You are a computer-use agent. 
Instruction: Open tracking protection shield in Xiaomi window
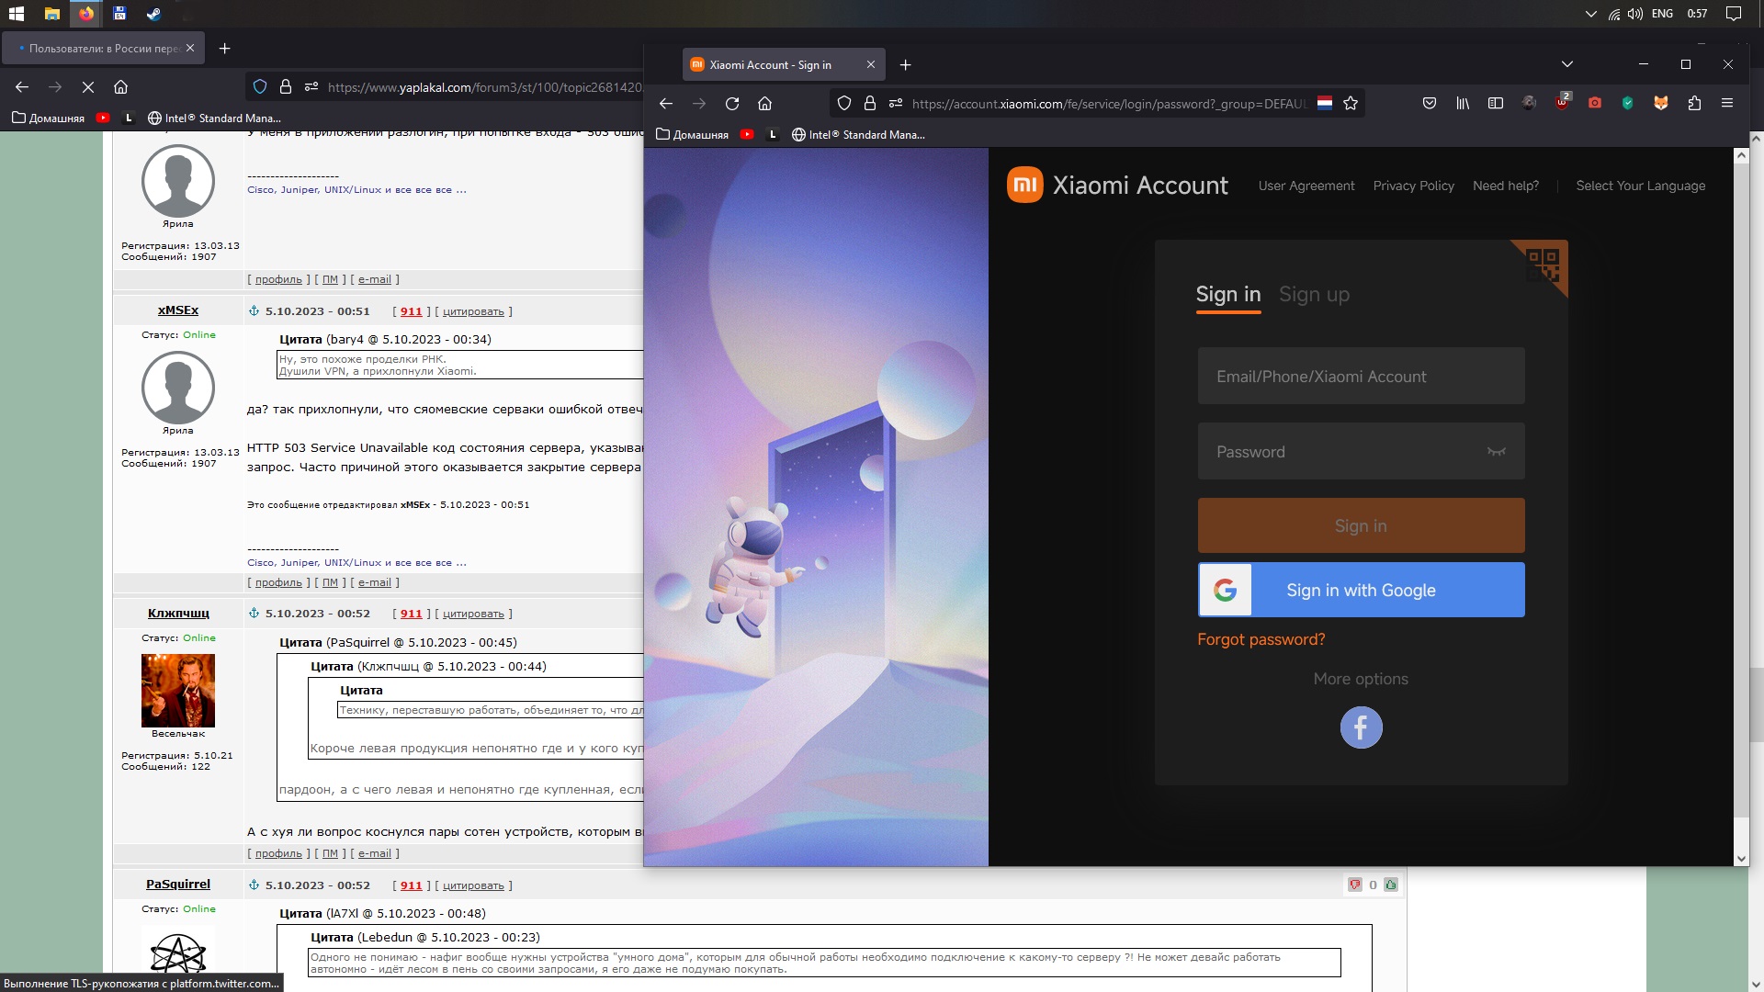click(x=844, y=104)
